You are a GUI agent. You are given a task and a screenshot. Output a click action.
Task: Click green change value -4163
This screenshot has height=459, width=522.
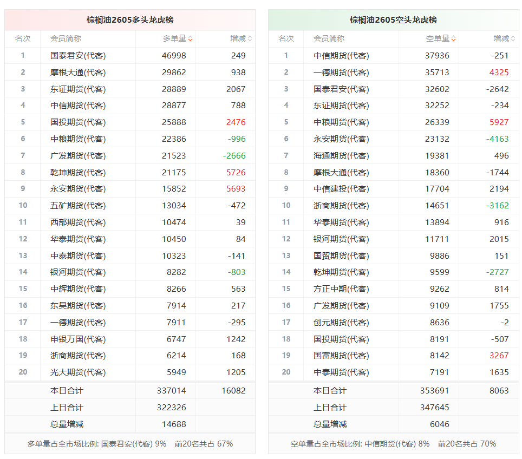pos(498,139)
